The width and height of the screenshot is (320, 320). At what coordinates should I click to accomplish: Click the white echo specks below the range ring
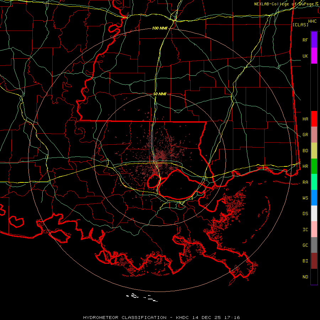[x=142, y=297]
